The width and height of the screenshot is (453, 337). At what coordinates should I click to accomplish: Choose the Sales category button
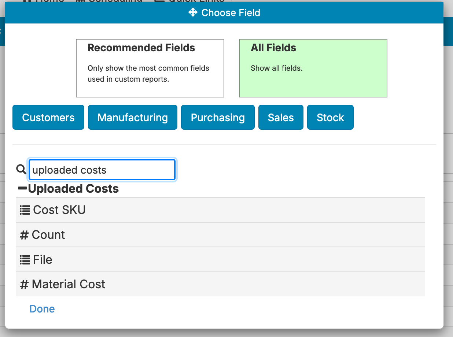coord(281,118)
